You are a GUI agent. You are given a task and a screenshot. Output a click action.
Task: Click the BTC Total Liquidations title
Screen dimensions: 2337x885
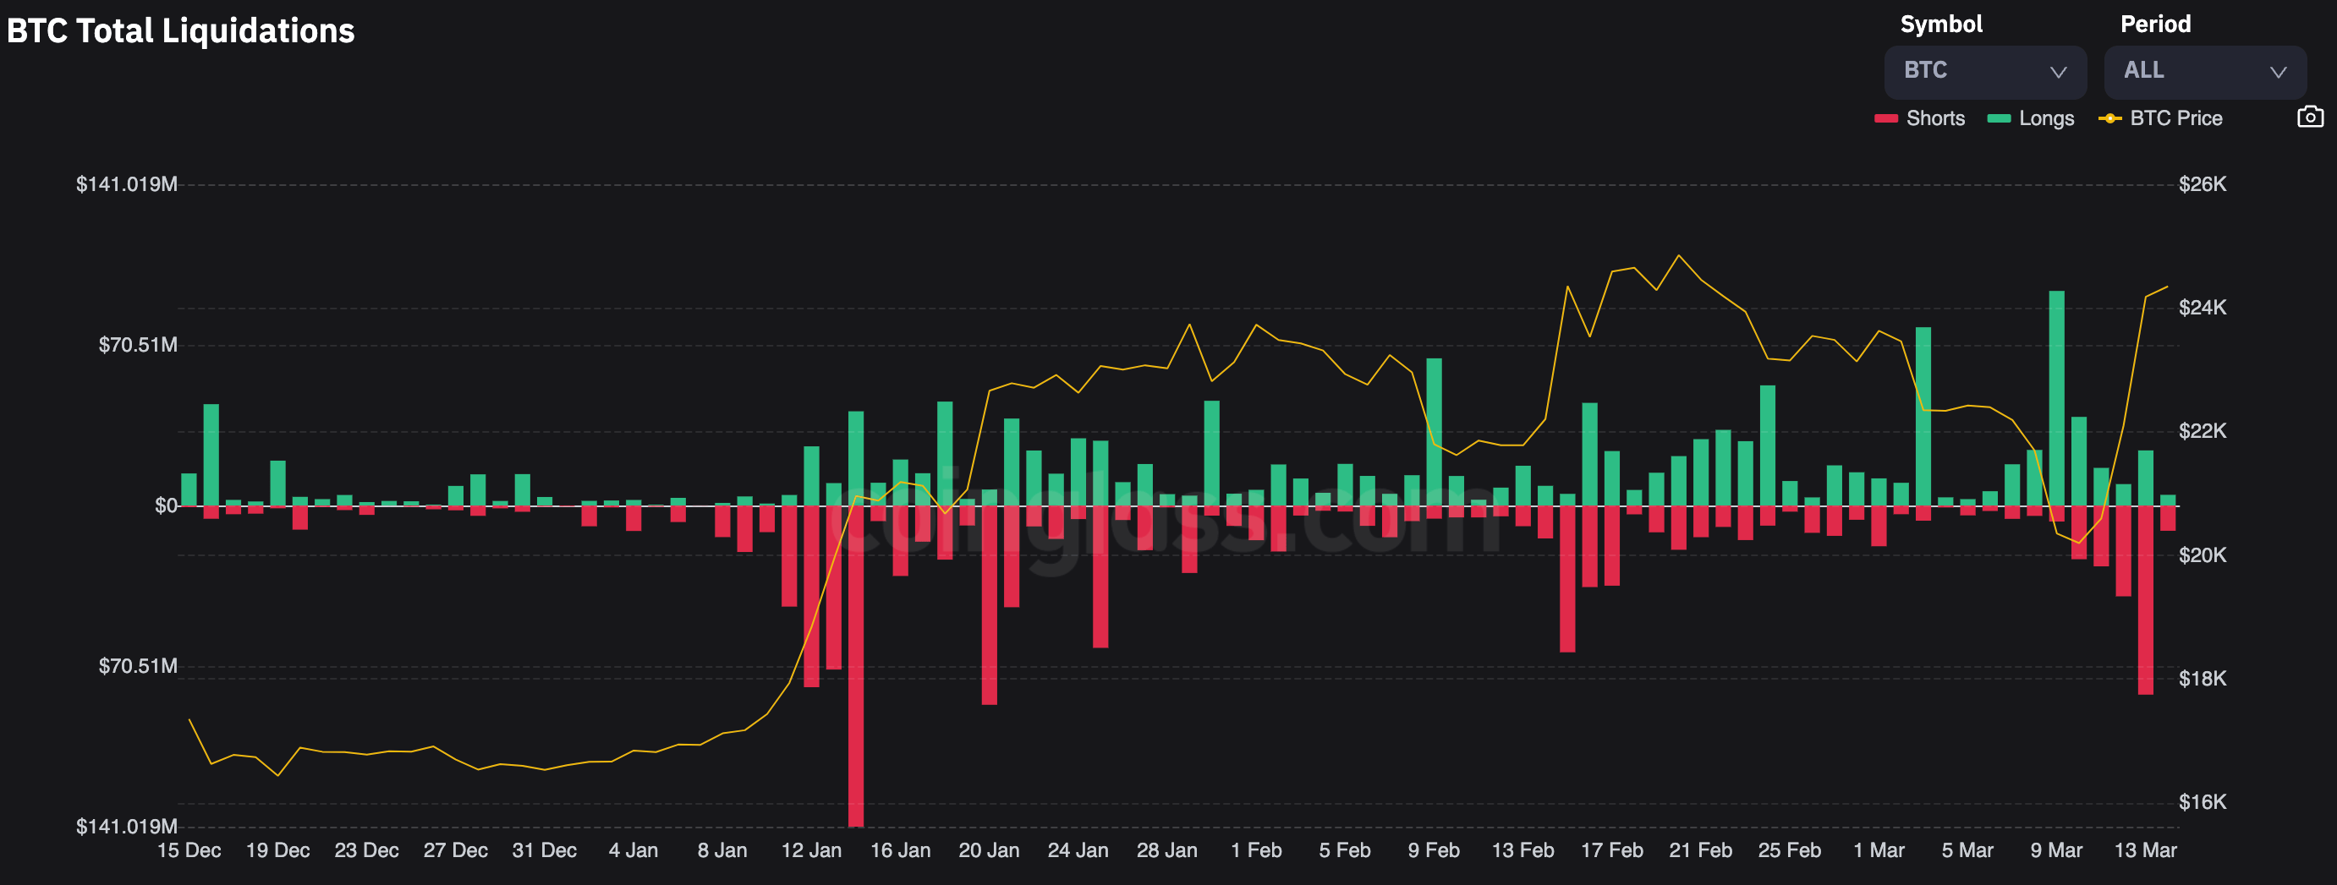pos(180,30)
